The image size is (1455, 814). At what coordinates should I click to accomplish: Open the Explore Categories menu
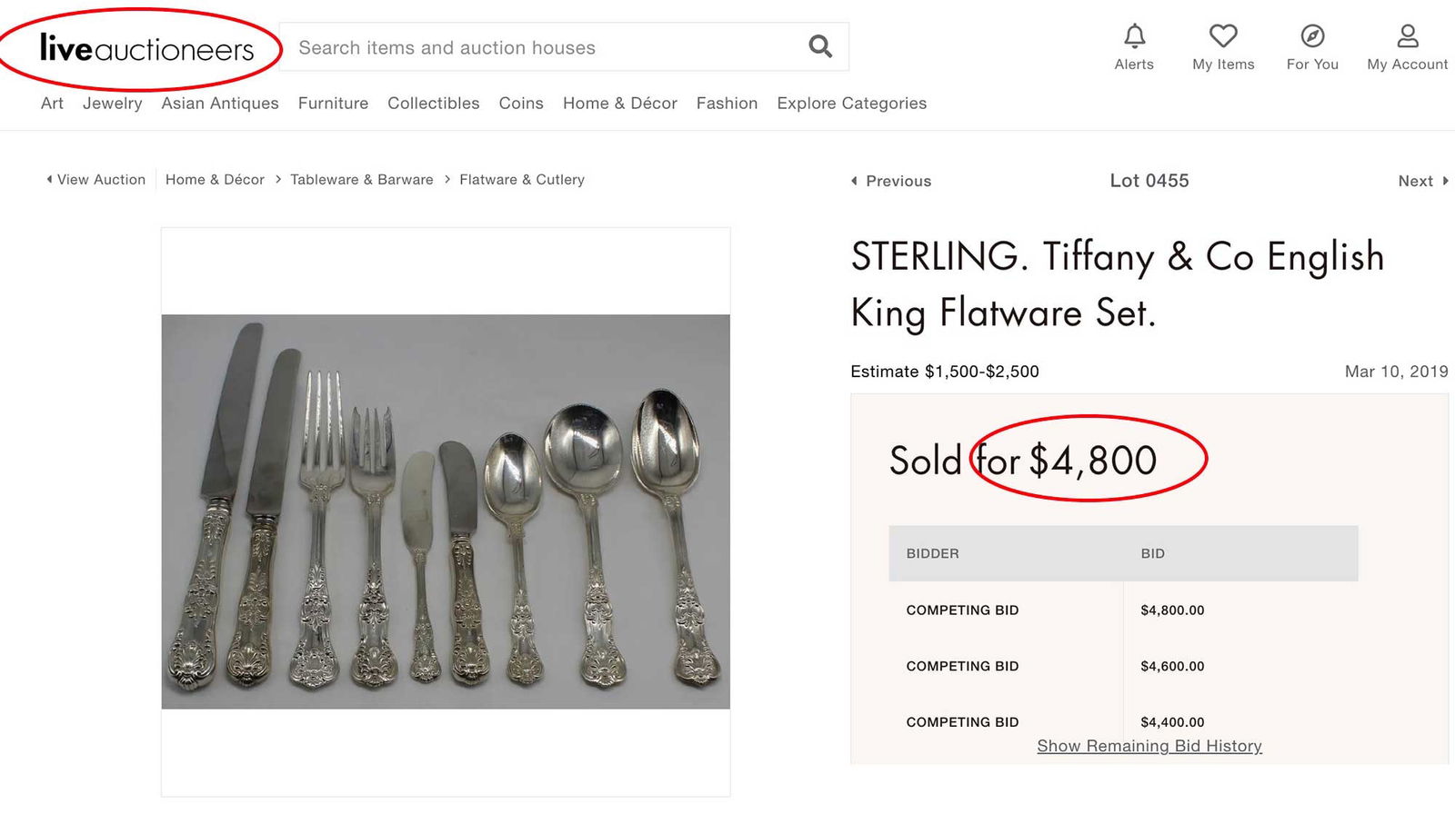click(x=851, y=103)
